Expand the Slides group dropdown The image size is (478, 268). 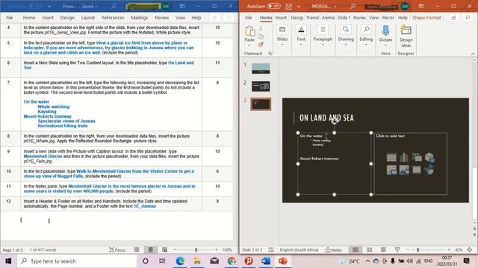tap(282, 45)
